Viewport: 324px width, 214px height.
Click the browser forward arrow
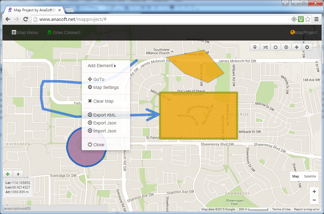pyautogui.click(x=17, y=19)
